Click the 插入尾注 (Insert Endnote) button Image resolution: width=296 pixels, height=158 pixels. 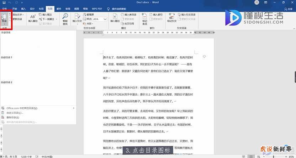pyautogui.click(x=45, y=15)
